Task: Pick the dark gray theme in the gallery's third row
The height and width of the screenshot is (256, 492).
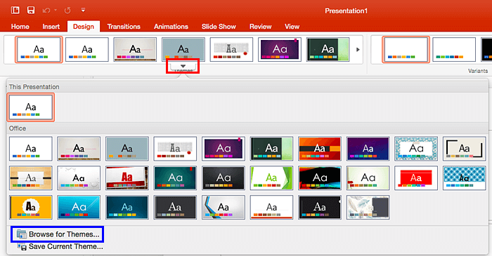Action: [x=175, y=207]
